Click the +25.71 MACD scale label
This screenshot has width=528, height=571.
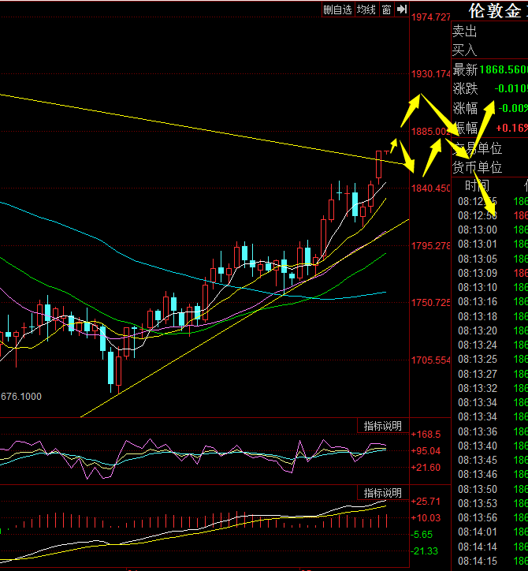click(428, 502)
